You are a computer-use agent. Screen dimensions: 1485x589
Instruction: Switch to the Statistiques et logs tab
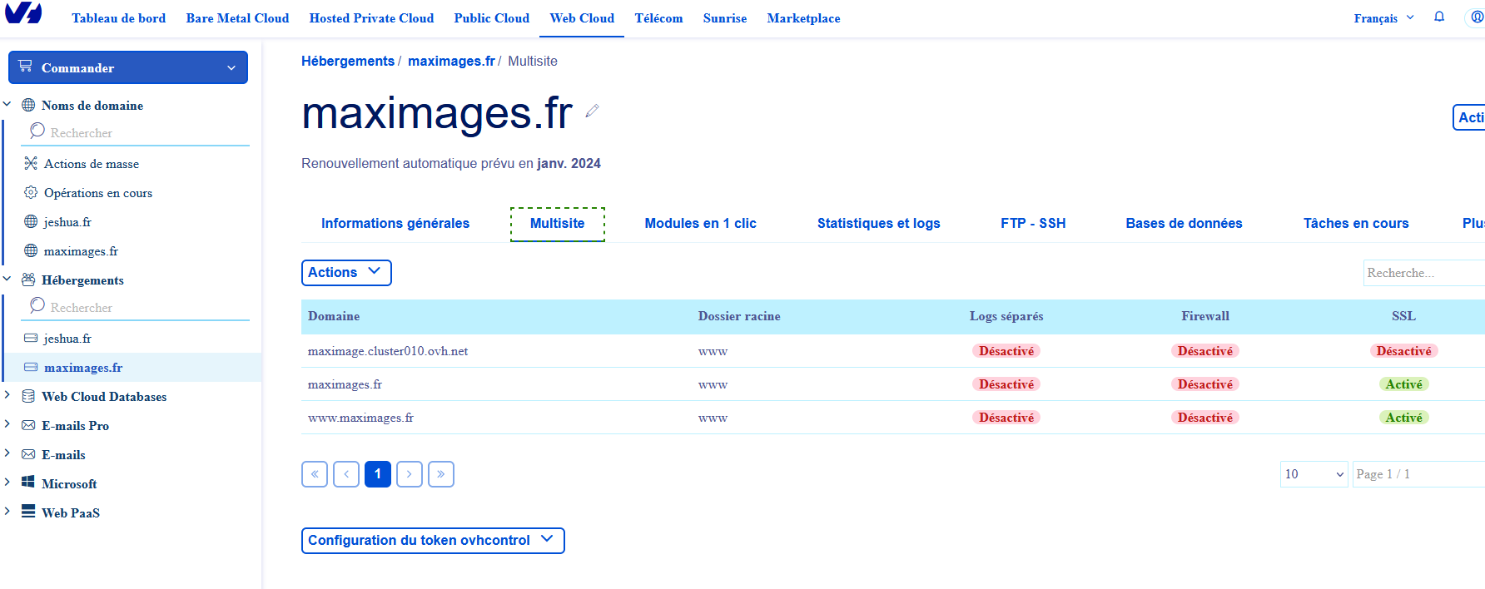878,223
